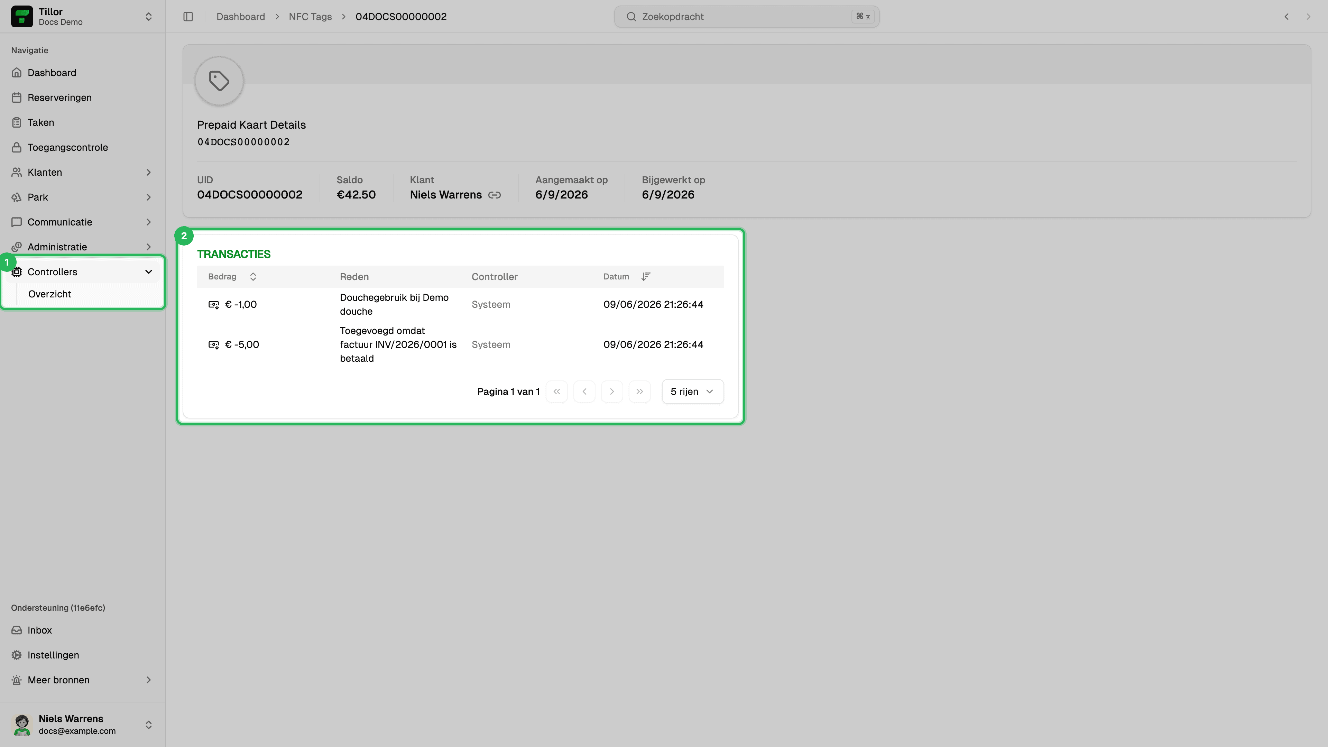Click the Controller column header

pyautogui.click(x=495, y=277)
